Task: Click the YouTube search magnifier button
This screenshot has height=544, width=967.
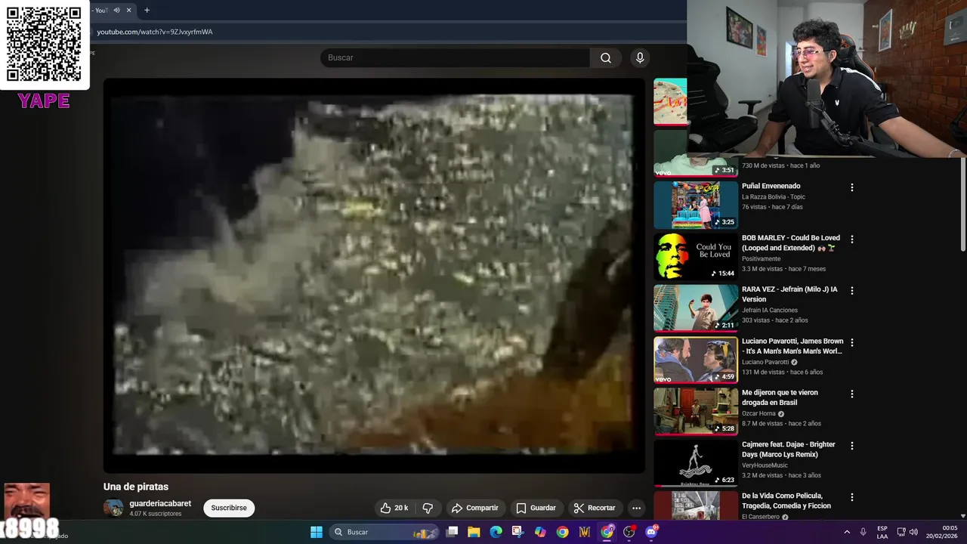Action: (605, 57)
